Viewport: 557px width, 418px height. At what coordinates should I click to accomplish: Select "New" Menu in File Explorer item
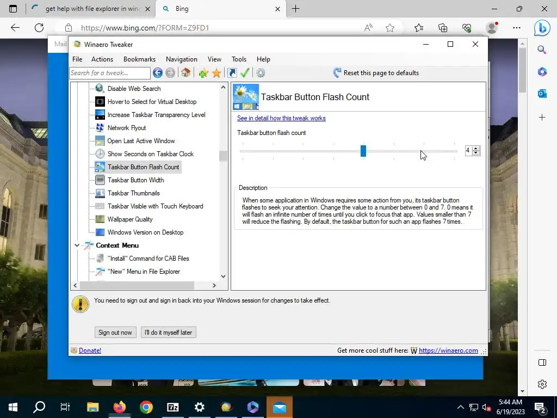[x=144, y=272]
